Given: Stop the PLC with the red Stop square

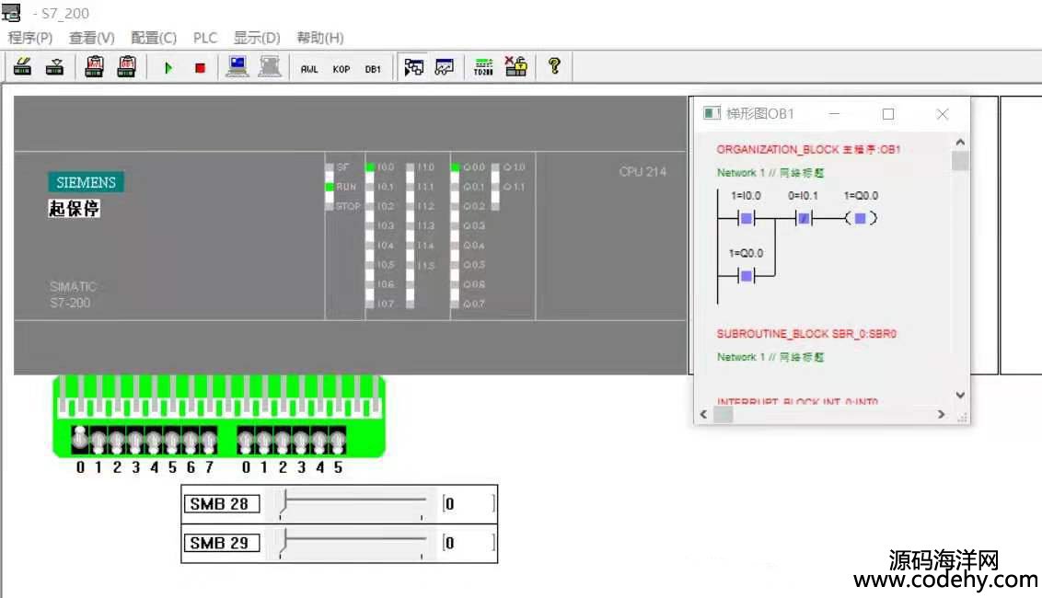Looking at the screenshot, I should click(200, 68).
